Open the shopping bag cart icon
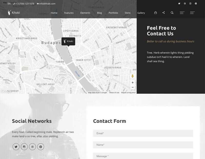This screenshot has height=159, width=205. [155, 13]
